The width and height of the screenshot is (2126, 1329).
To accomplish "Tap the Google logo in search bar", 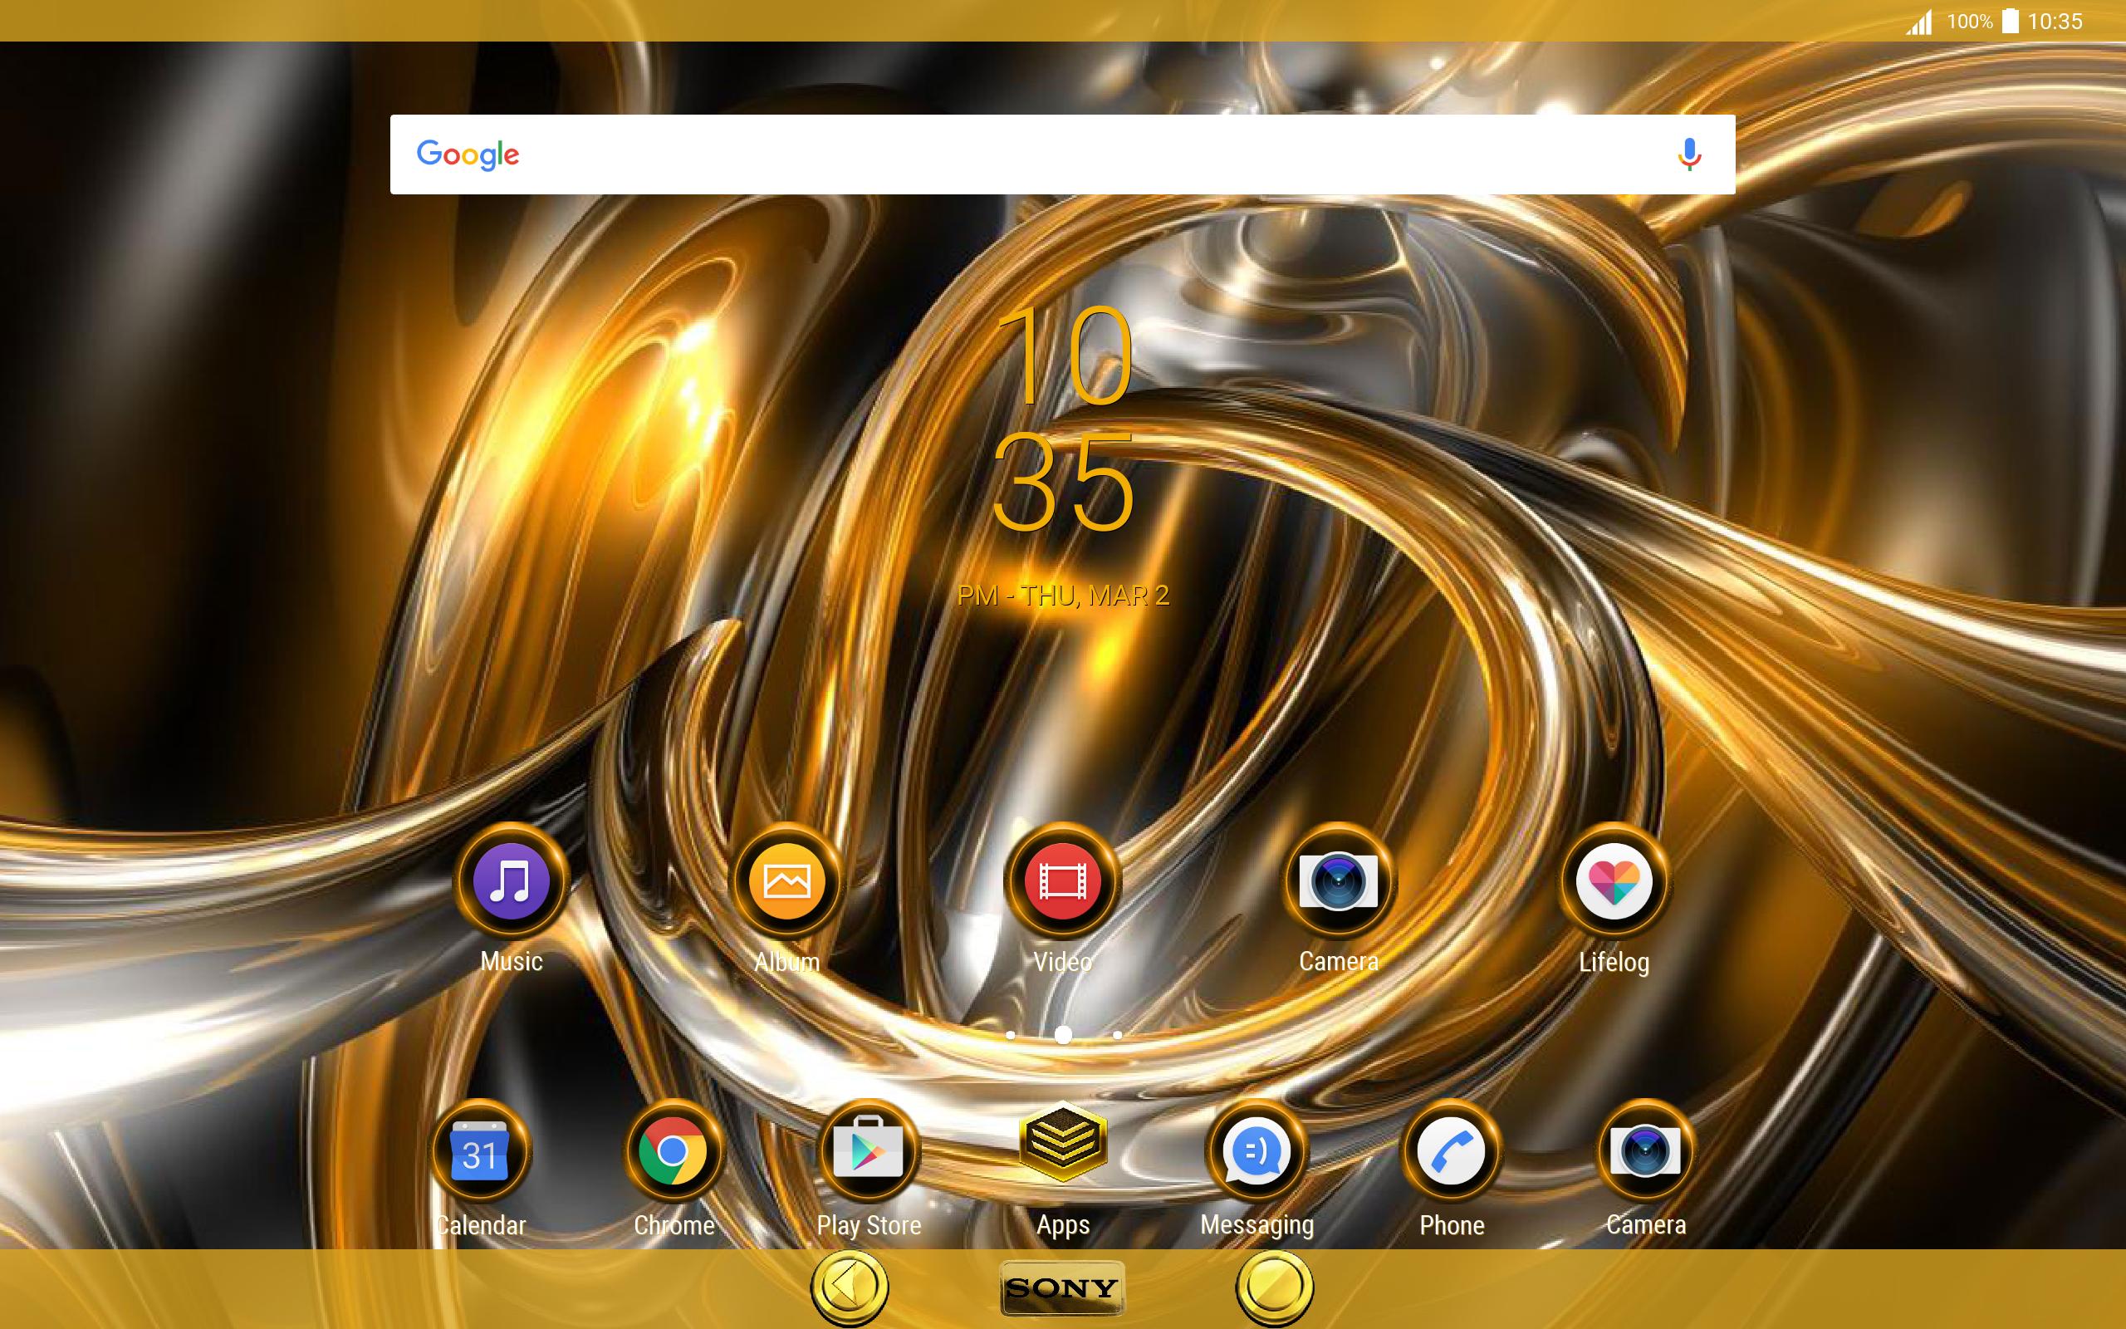I will pos(468,154).
